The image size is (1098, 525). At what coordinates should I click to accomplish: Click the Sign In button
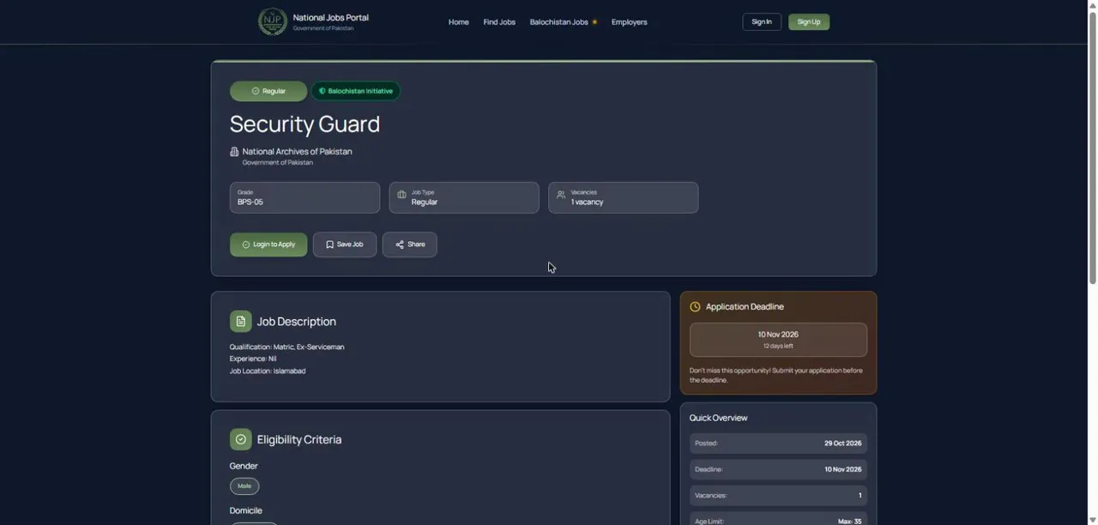pyautogui.click(x=762, y=22)
